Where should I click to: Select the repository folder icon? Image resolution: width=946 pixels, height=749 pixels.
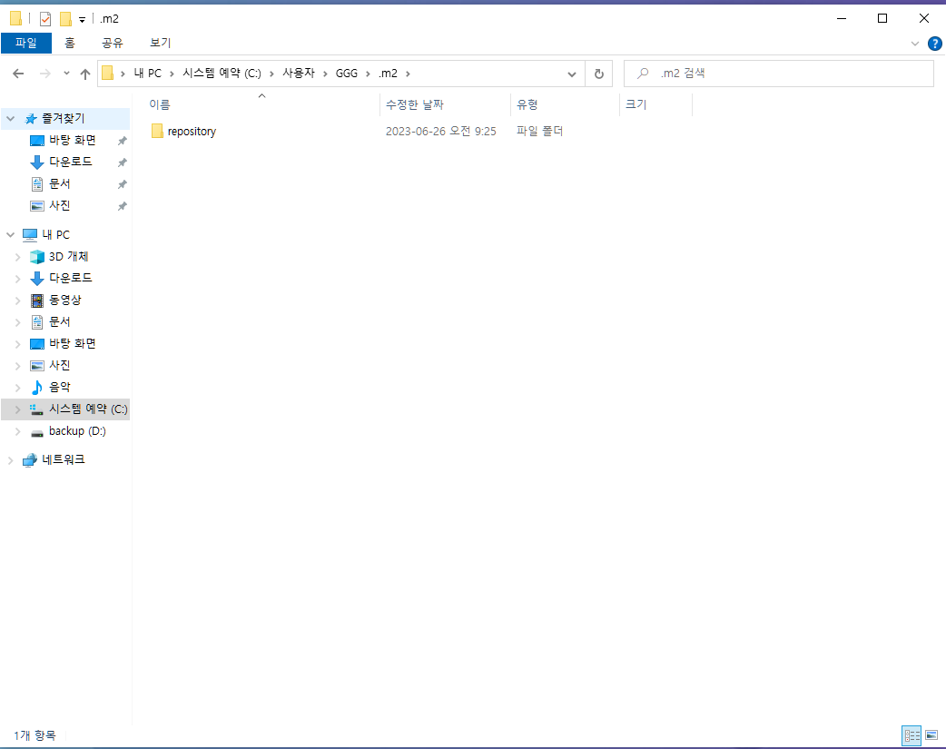[x=157, y=131]
